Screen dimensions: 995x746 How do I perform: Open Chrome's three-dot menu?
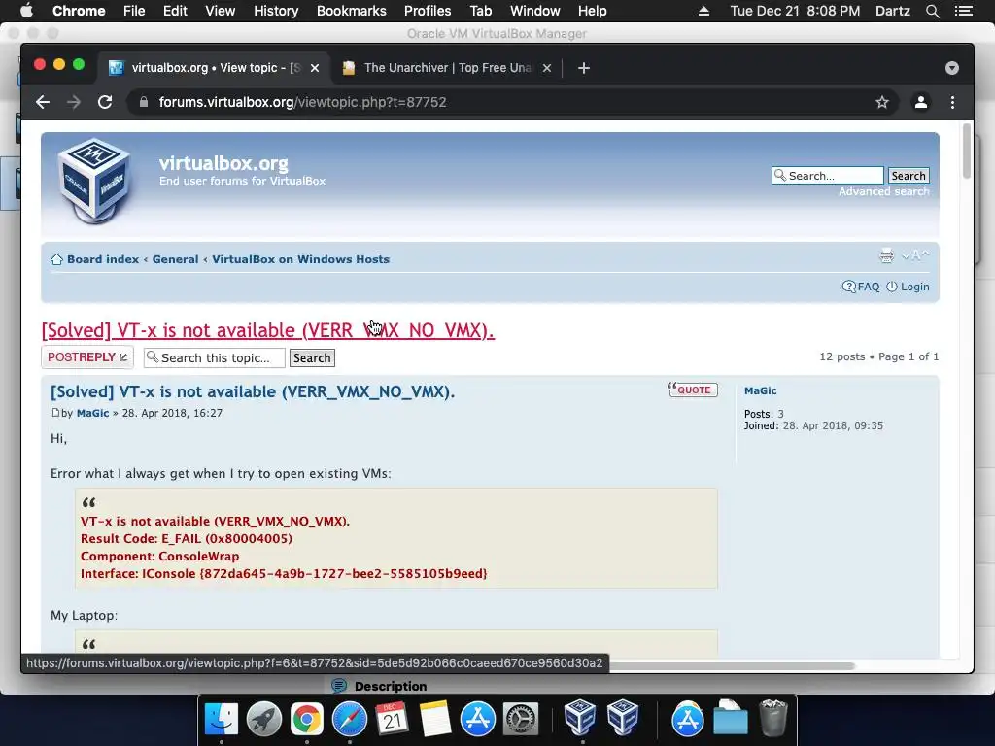pos(952,102)
